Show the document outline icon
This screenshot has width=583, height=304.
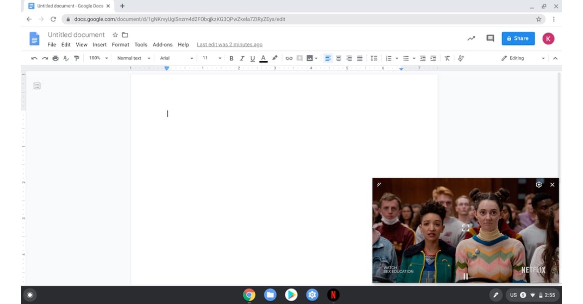37,86
